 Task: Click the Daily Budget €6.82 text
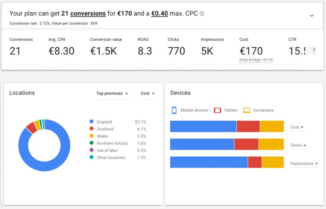pyautogui.click(x=256, y=60)
